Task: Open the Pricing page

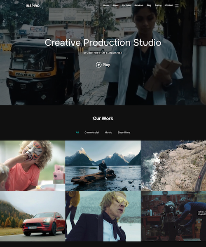Action: click(158, 5)
